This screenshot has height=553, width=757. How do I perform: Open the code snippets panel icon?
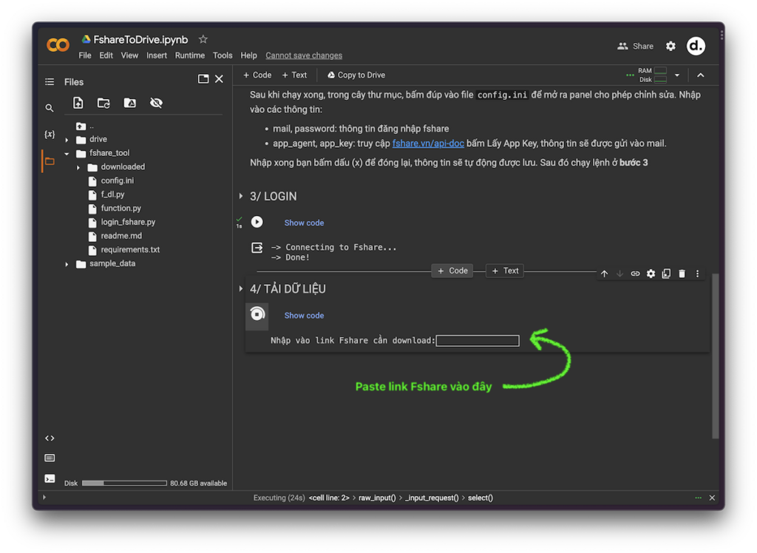pyautogui.click(x=50, y=438)
